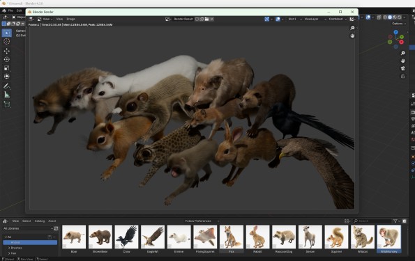Image resolution: width=415 pixels, height=261 pixels.
Task: Click the pan hand icon in Render window
Action: (x=352, y=35)
